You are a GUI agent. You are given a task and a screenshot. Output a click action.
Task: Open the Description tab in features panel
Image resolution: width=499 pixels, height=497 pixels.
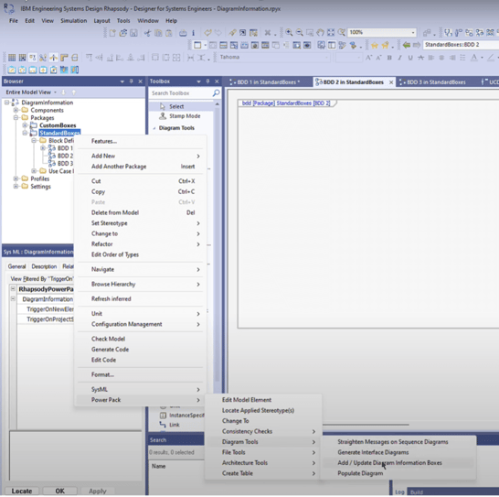pos(44,266)
